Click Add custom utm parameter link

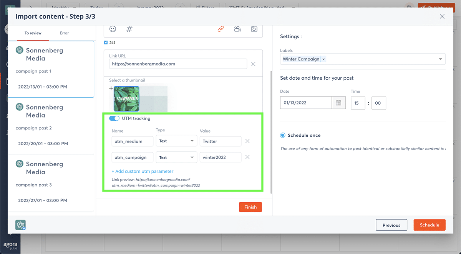click(143, 171)
